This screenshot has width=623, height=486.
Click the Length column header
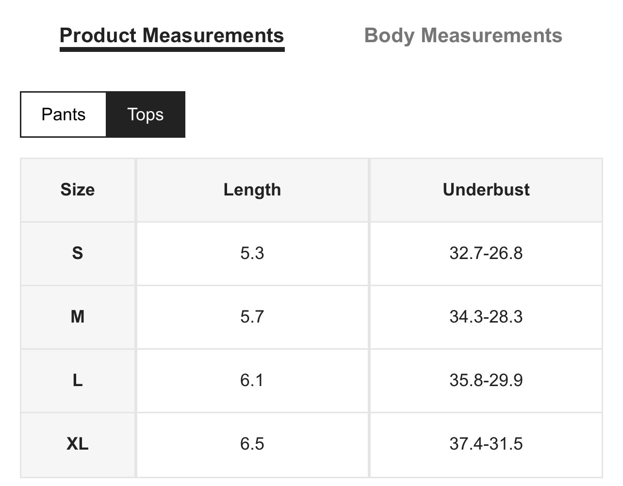pos(252,190)
